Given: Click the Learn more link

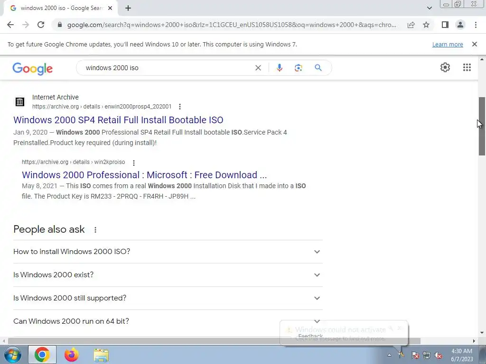Looking at the screenshot, I should 448,44.
